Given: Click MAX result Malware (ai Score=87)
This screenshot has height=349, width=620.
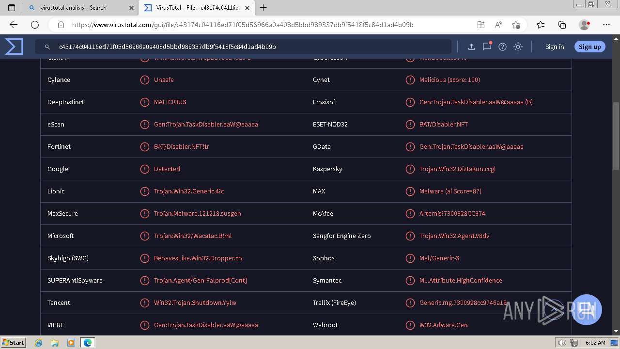Looking at the screenshot, I should pos(450,191).
